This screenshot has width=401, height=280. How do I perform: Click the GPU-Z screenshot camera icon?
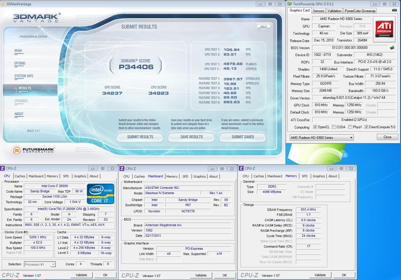(x=394, y=10)
